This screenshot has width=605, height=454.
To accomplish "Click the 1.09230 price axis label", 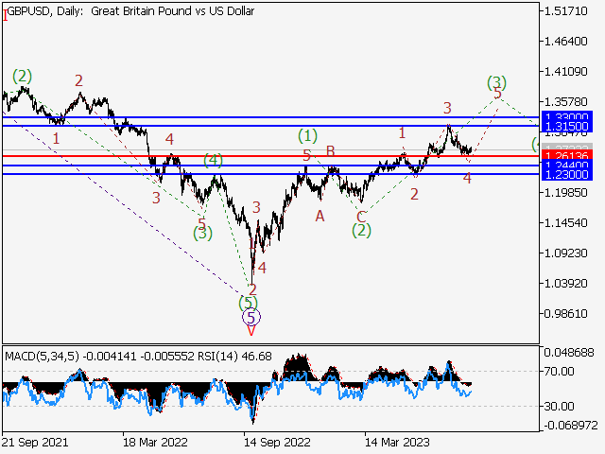I will (565, 253).
